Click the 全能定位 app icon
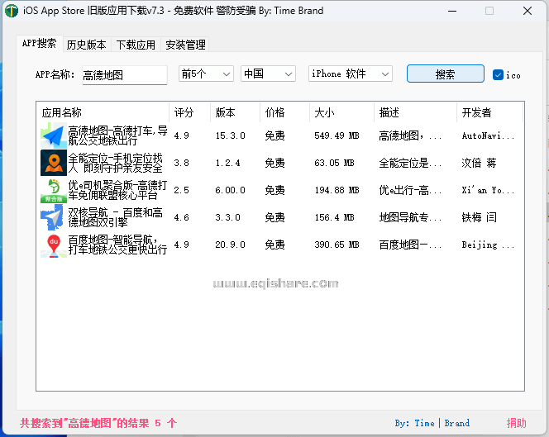 [54, 163]
